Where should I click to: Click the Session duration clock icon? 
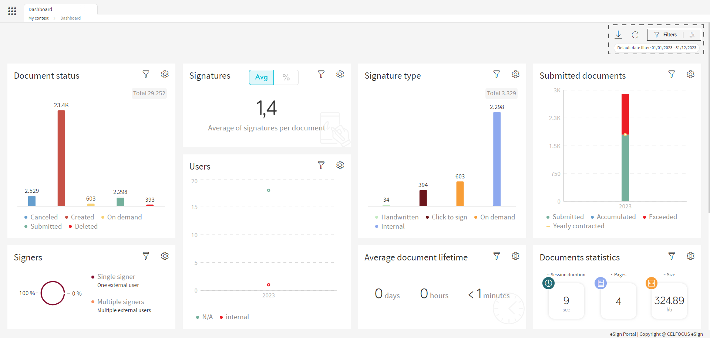coord(548,283)
